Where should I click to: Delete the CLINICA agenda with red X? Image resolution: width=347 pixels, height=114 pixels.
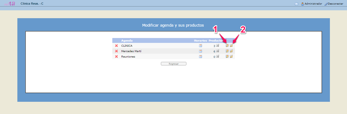pyautogui.click(x=116, y=46)
